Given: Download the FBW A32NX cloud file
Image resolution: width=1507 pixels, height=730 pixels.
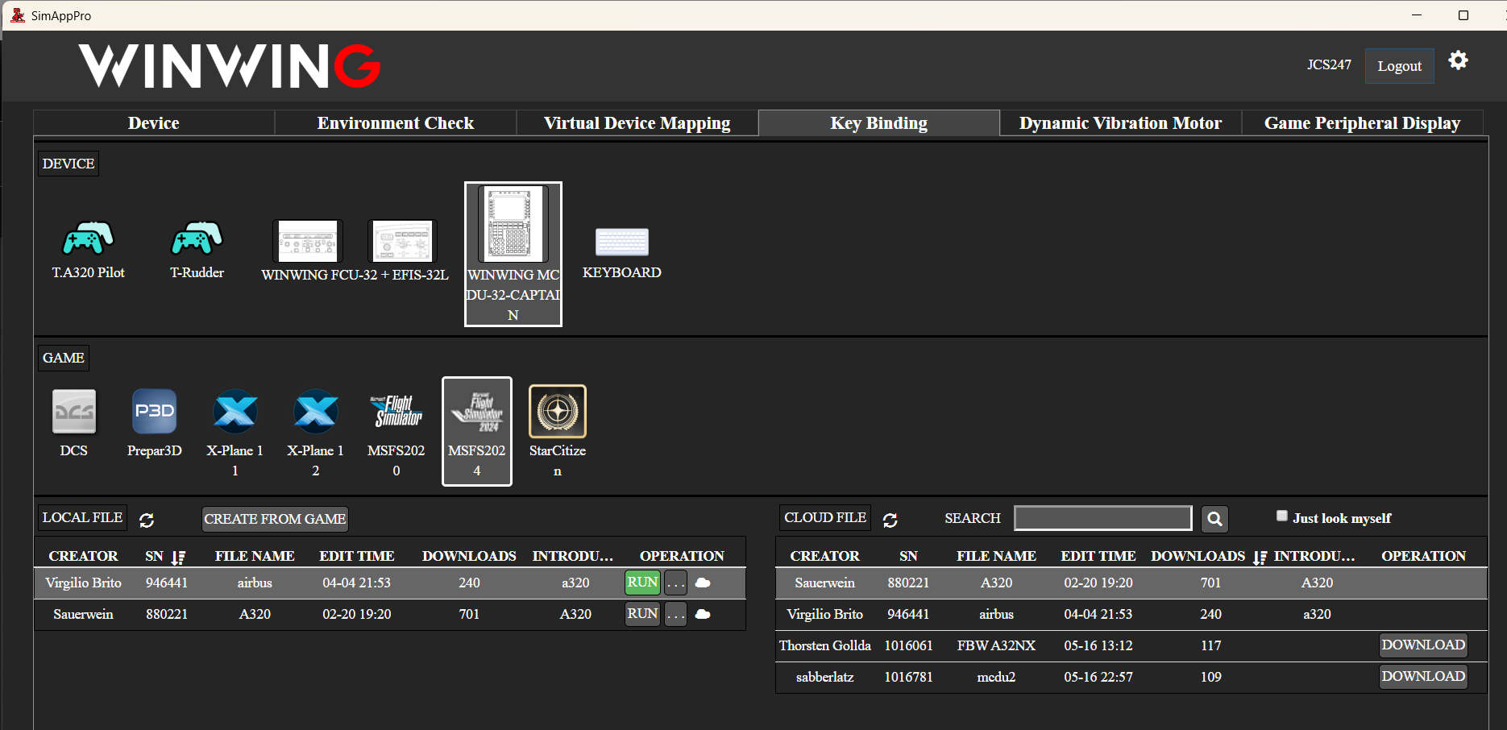Looking at the screenshot, I should pyautogui.click(x=1423, y=645).
